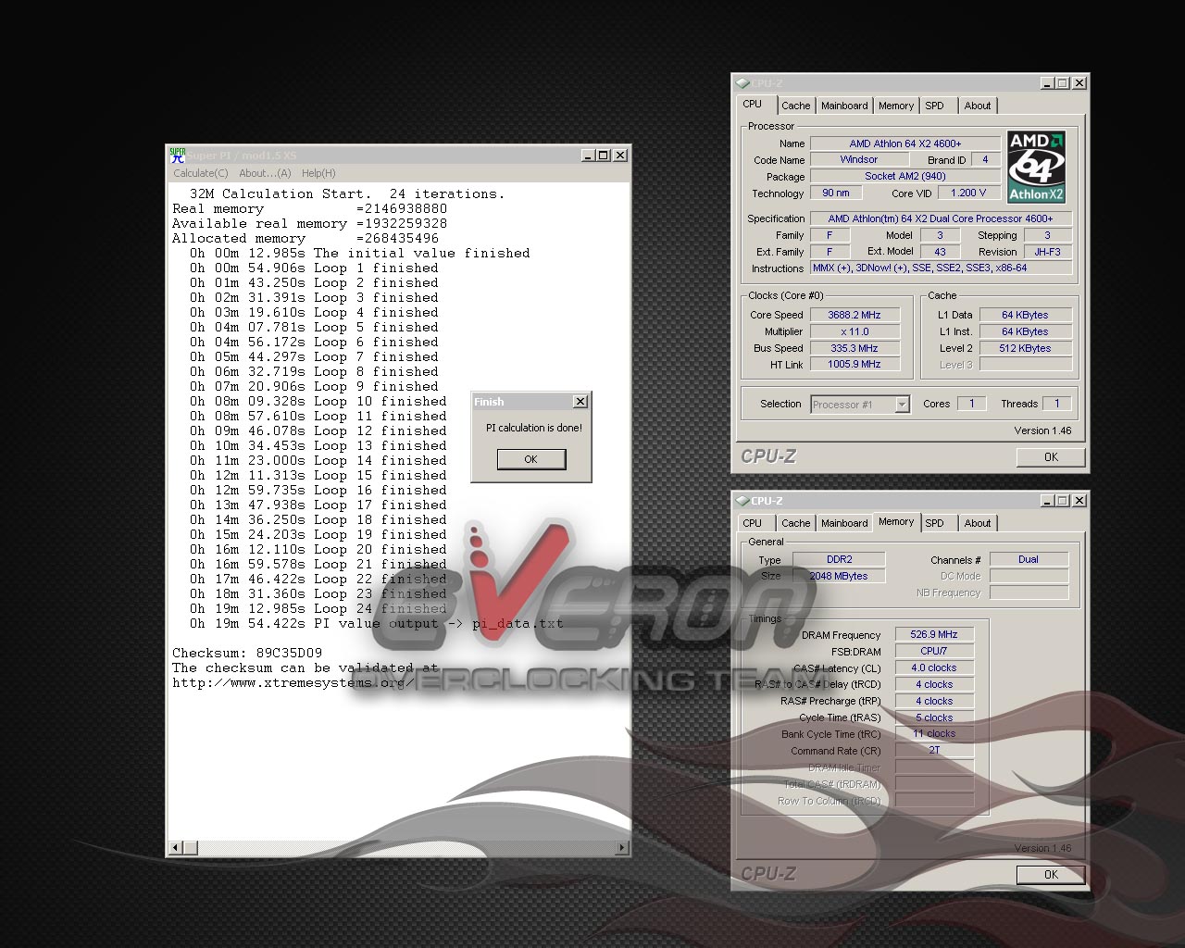This screenshot has width=1185, height=948.
Task: Switch to Mainboard tab in top CPU-Z
Action: coord(844,106)
